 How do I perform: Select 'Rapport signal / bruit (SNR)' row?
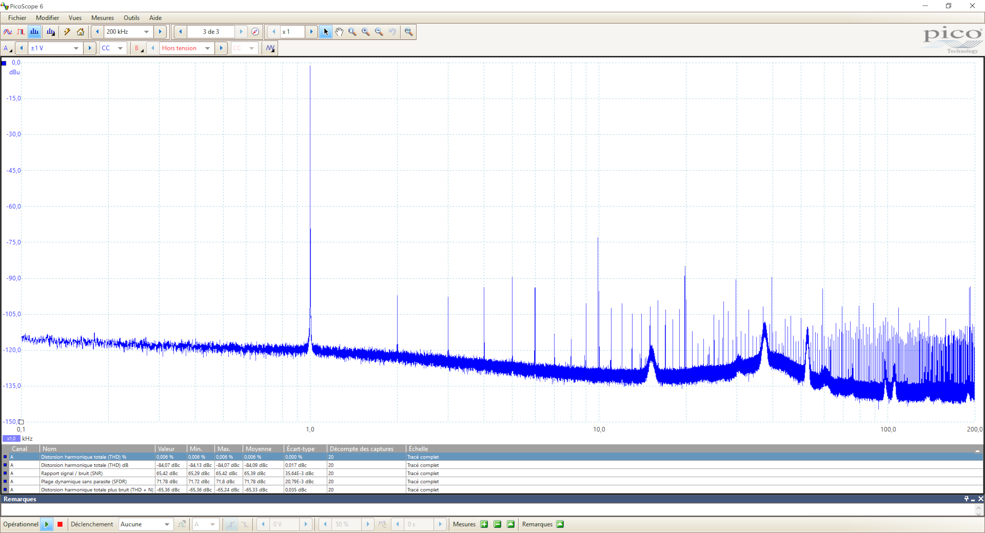point(493,474)
